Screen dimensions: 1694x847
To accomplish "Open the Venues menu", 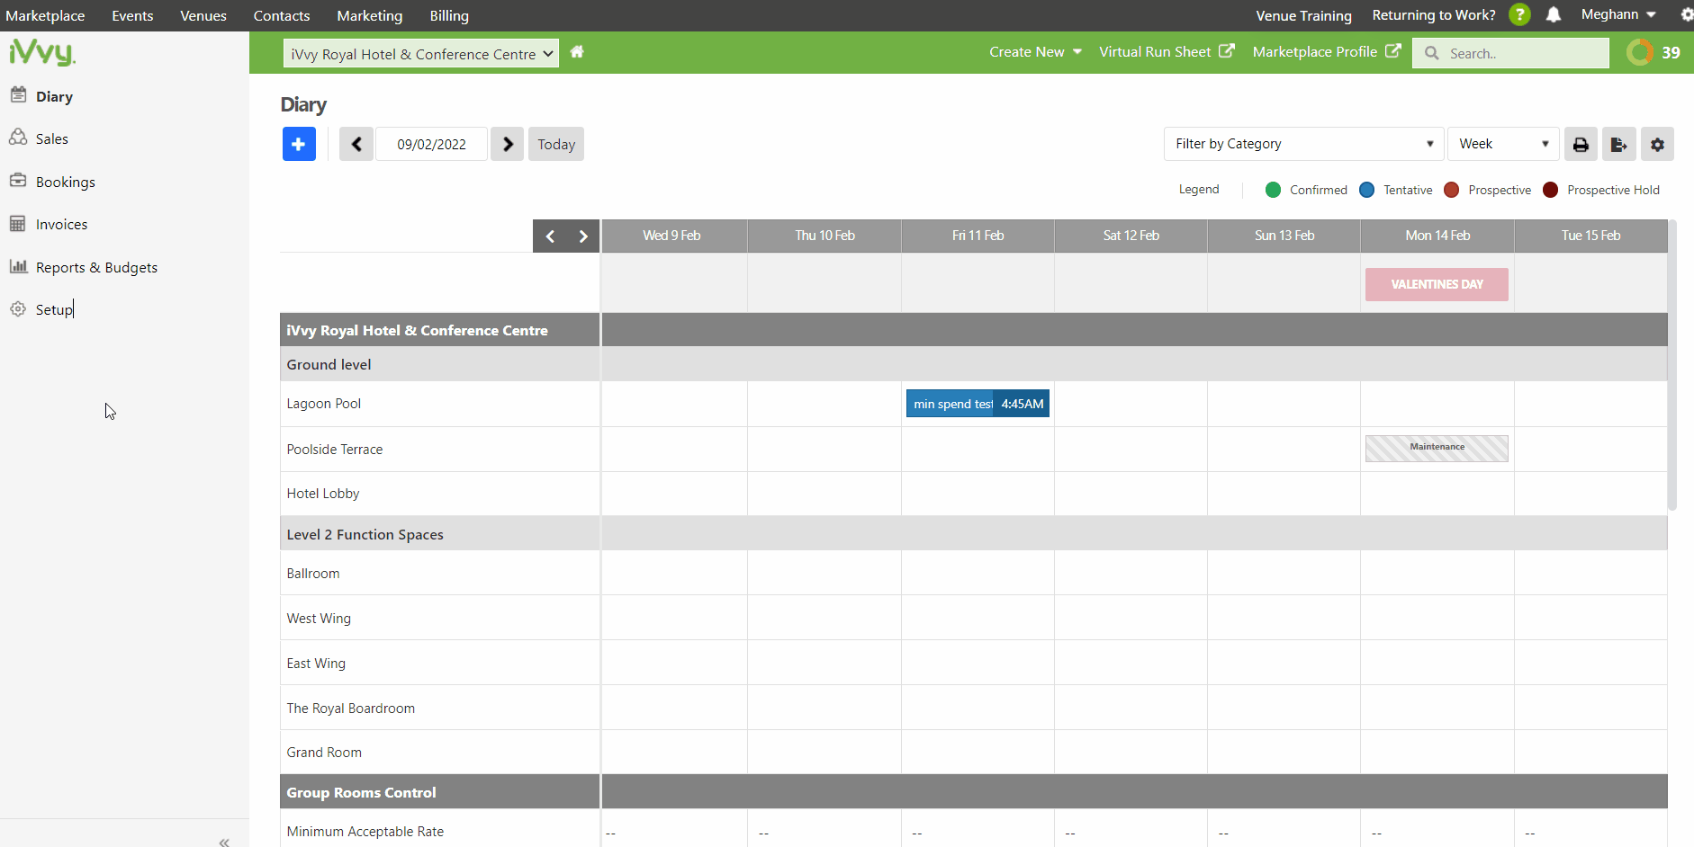I will [203, 15].
